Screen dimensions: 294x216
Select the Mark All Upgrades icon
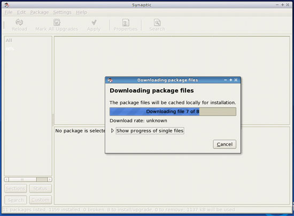click(57, 22)
